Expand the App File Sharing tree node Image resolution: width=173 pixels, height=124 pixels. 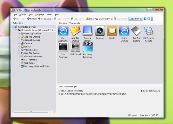coord(19,37)
